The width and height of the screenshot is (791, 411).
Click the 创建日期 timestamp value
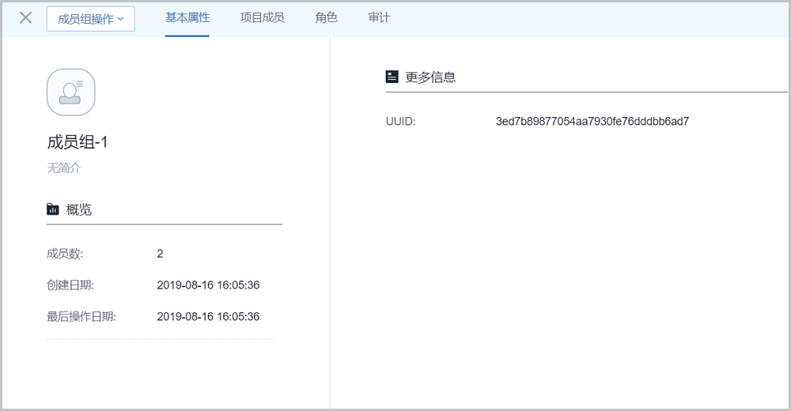click(208, 285)
